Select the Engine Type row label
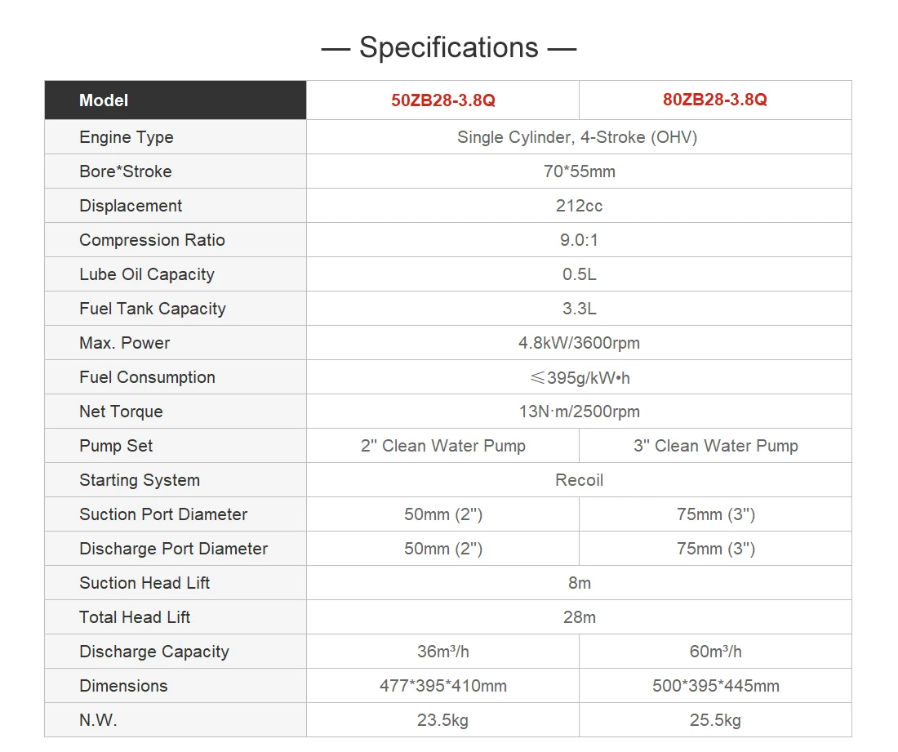Viewport: 898px width, 752px height. pyautogui.click(x=127, y=137)
